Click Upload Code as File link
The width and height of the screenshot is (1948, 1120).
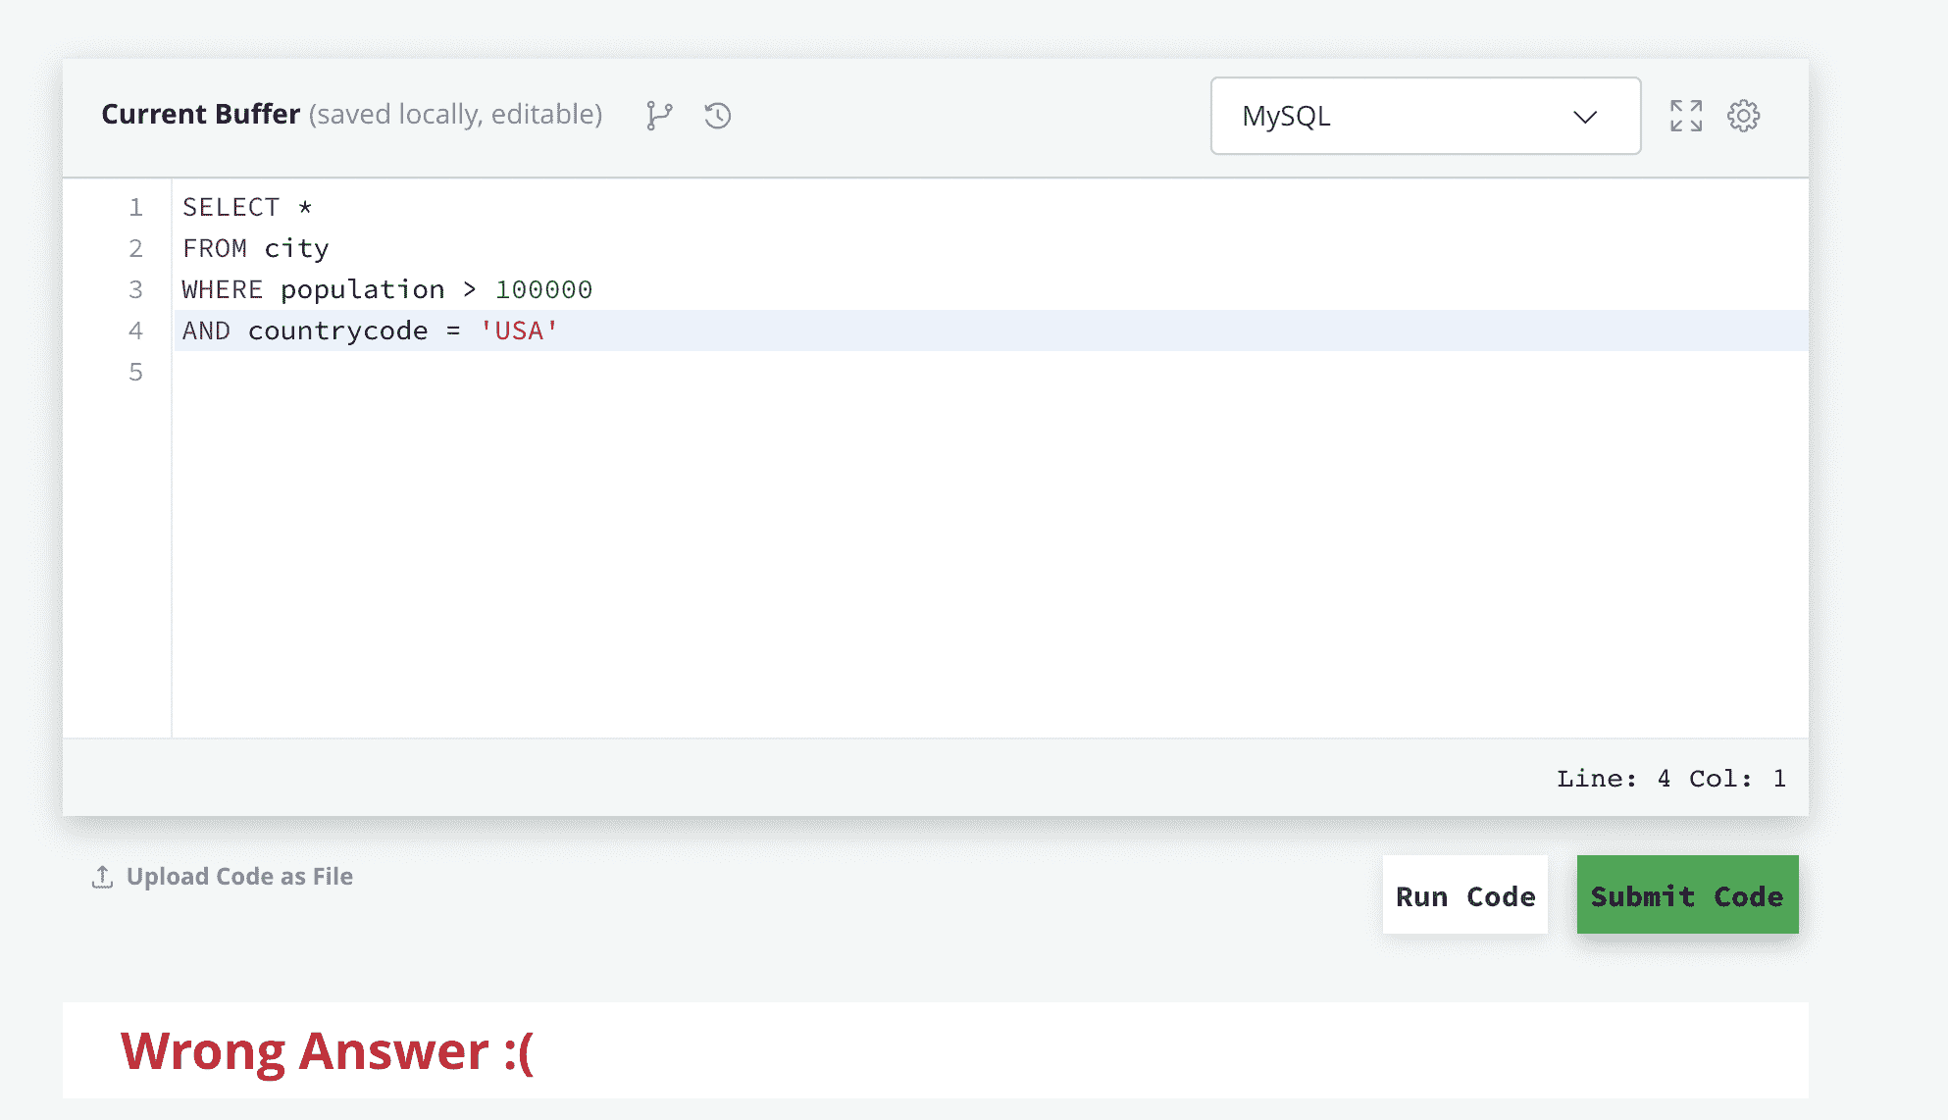pos(239,877)
